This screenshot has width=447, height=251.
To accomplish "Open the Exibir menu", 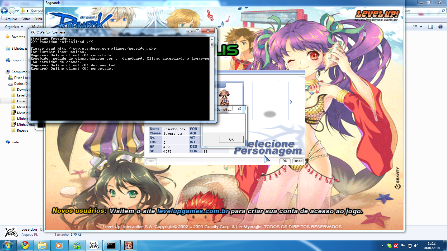I will pyautogui.click(x=38, y=19).
